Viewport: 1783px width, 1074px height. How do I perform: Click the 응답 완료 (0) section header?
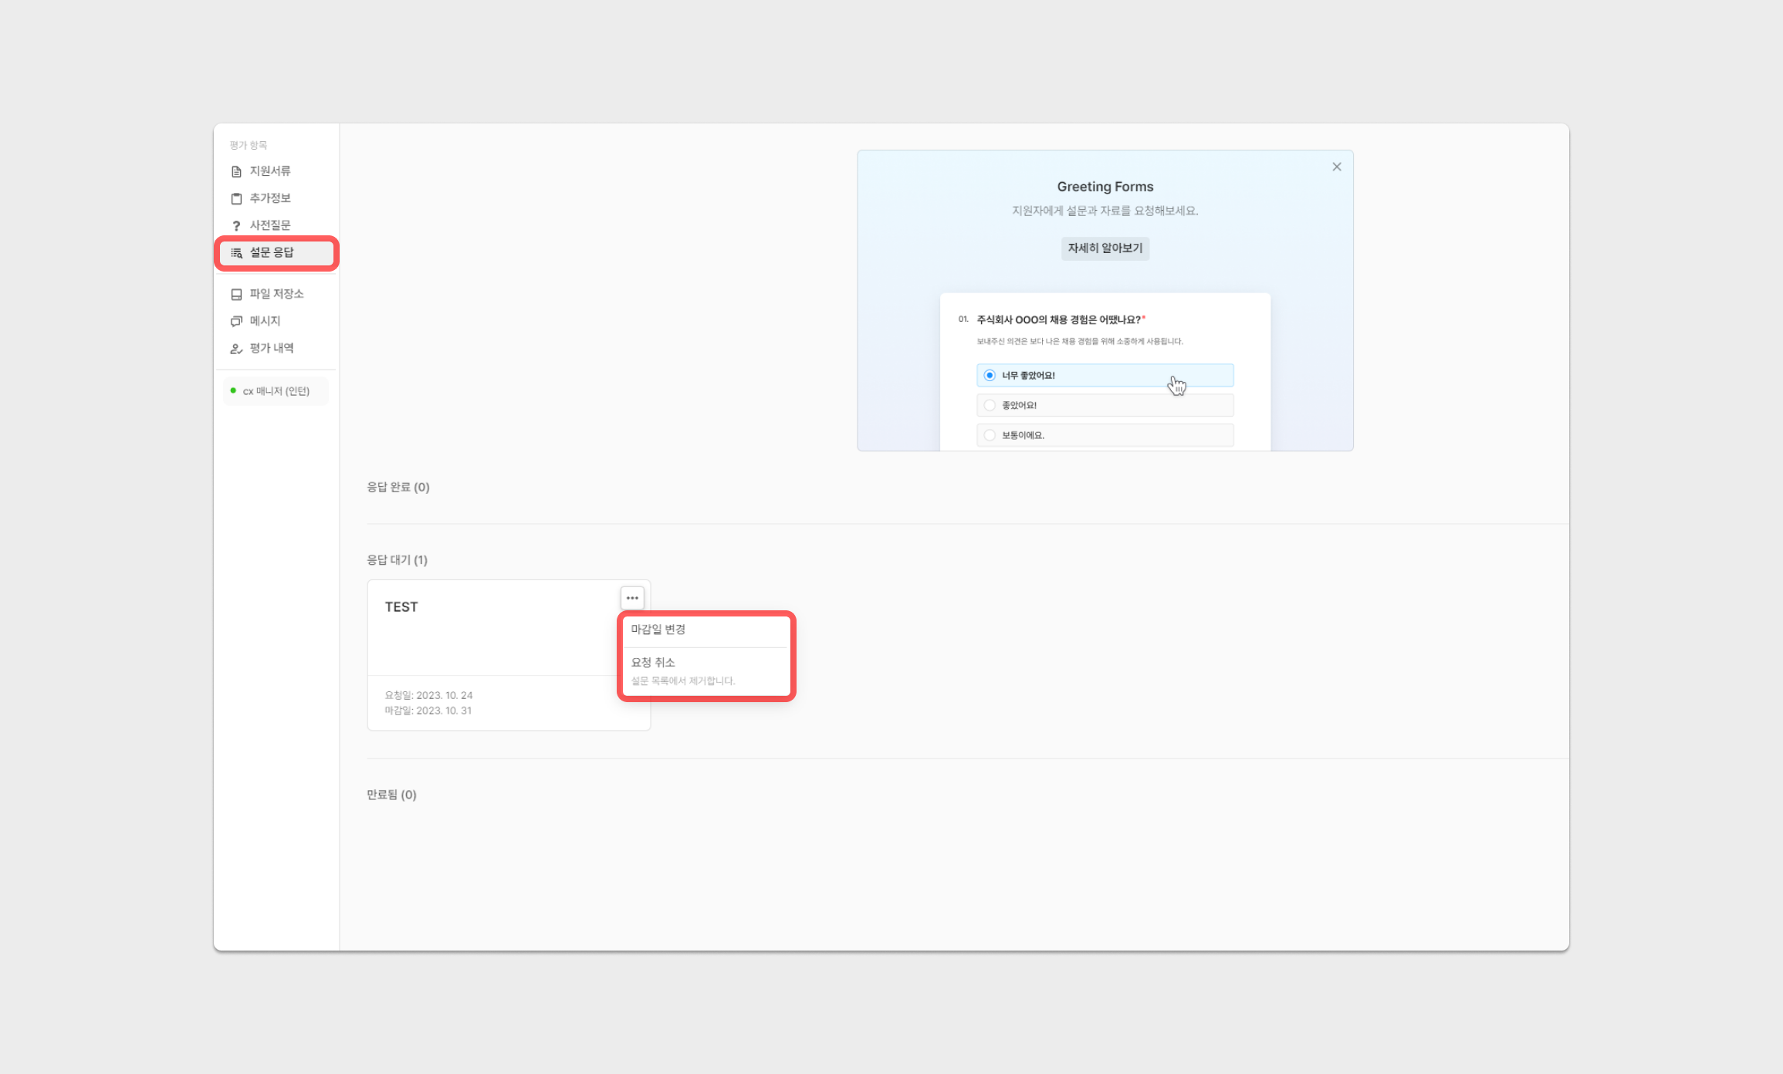tap(398, 487)
